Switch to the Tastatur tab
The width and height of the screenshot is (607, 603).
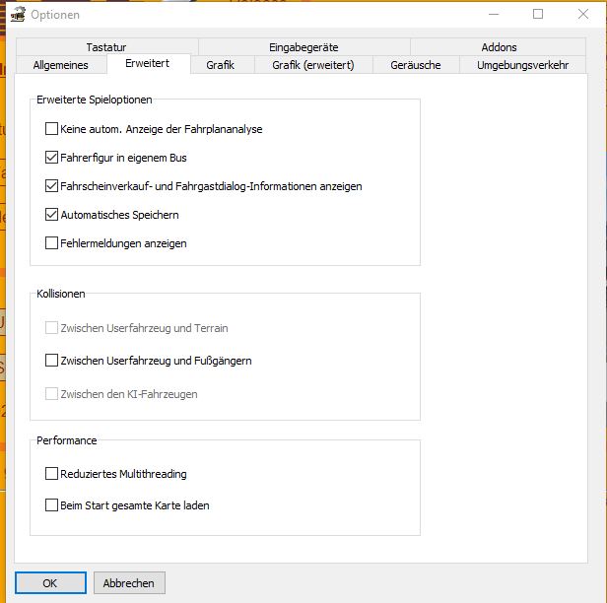click(x=105, y=47)
